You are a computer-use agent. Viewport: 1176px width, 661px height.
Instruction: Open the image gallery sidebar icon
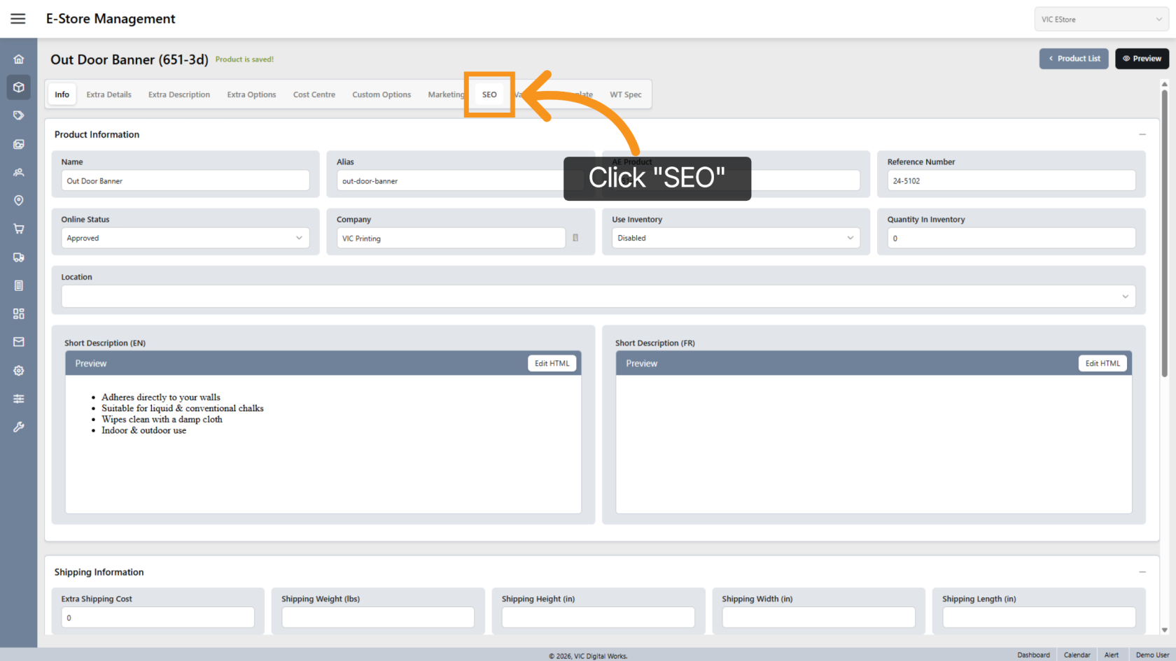(x=19, y=144)
